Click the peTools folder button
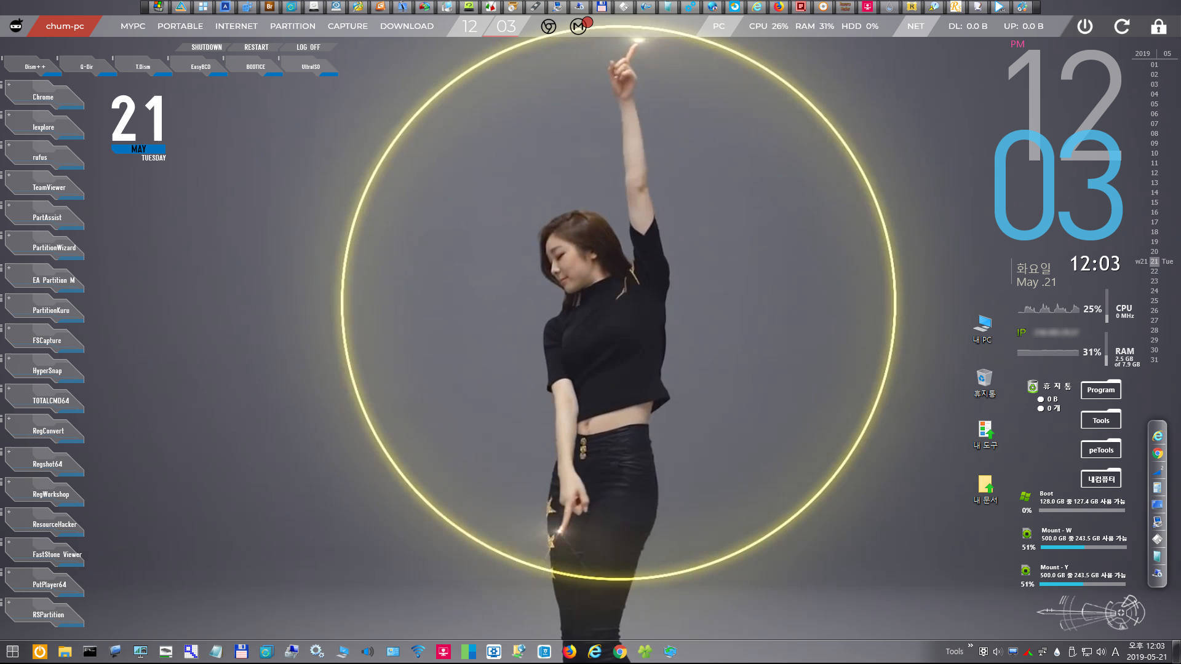The image size is (1181, 664). point(1100,449)
